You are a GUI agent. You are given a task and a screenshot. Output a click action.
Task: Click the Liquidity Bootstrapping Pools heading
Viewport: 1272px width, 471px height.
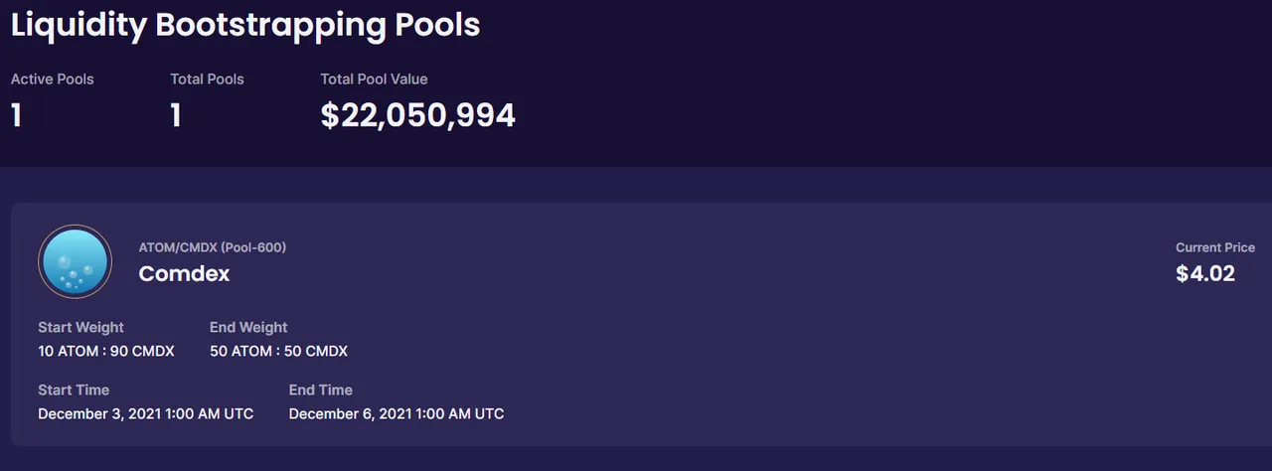click(245, 25)
